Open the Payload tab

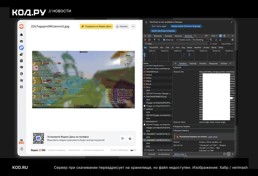tap(193, 64)
